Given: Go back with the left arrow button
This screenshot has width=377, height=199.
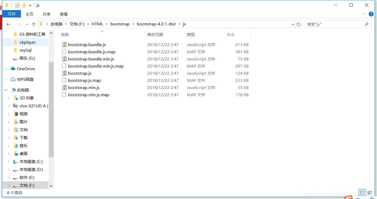Looking at the screenshot, I should click(x=8, y=24).
